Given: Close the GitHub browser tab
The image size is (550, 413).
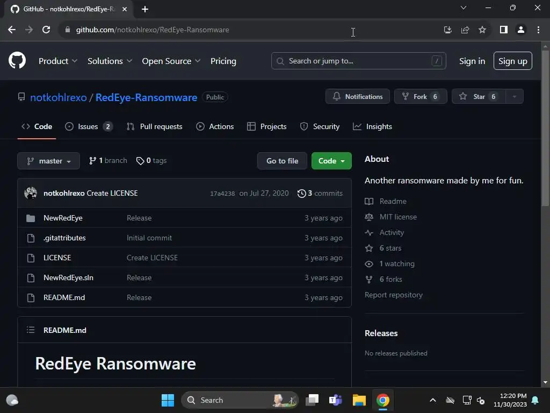Looking at the screenshot, I should click(125, 9).
